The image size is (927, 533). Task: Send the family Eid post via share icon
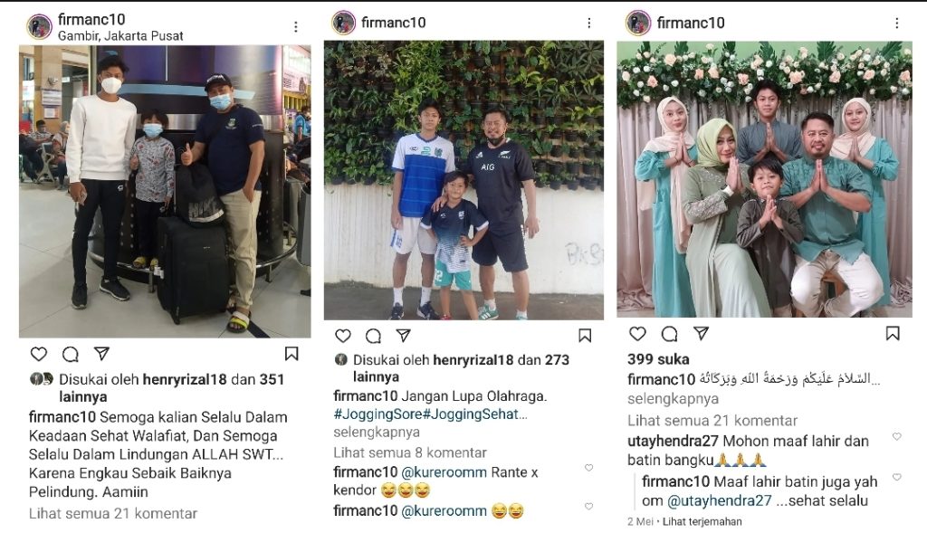pyautogui.click(x=702, y=333)
